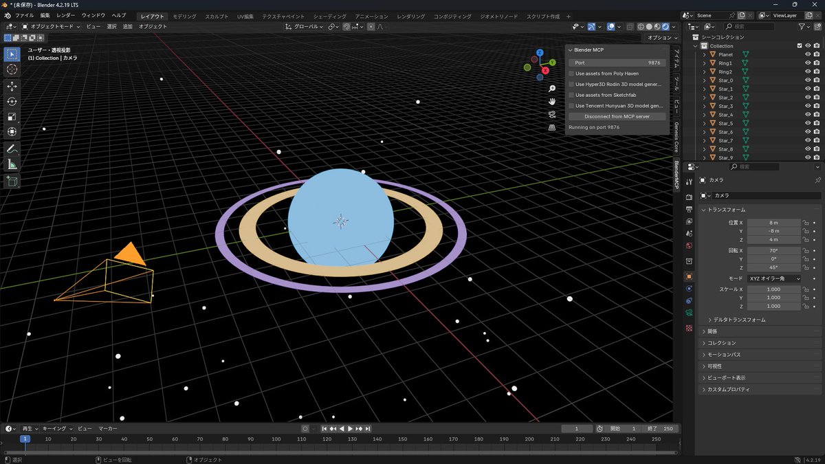
Task: Select the Select Box tool
Action: (x=12, y=54)
